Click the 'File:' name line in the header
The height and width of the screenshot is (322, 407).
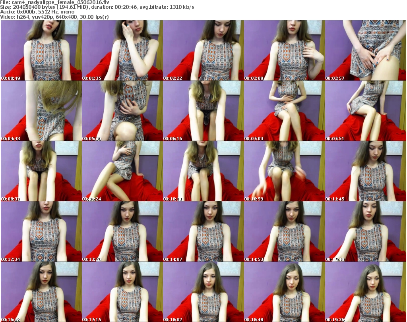(54, 2)
